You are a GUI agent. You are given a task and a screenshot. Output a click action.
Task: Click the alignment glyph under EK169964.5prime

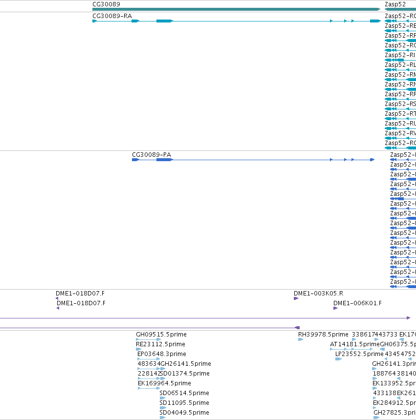tap(149, 388)
